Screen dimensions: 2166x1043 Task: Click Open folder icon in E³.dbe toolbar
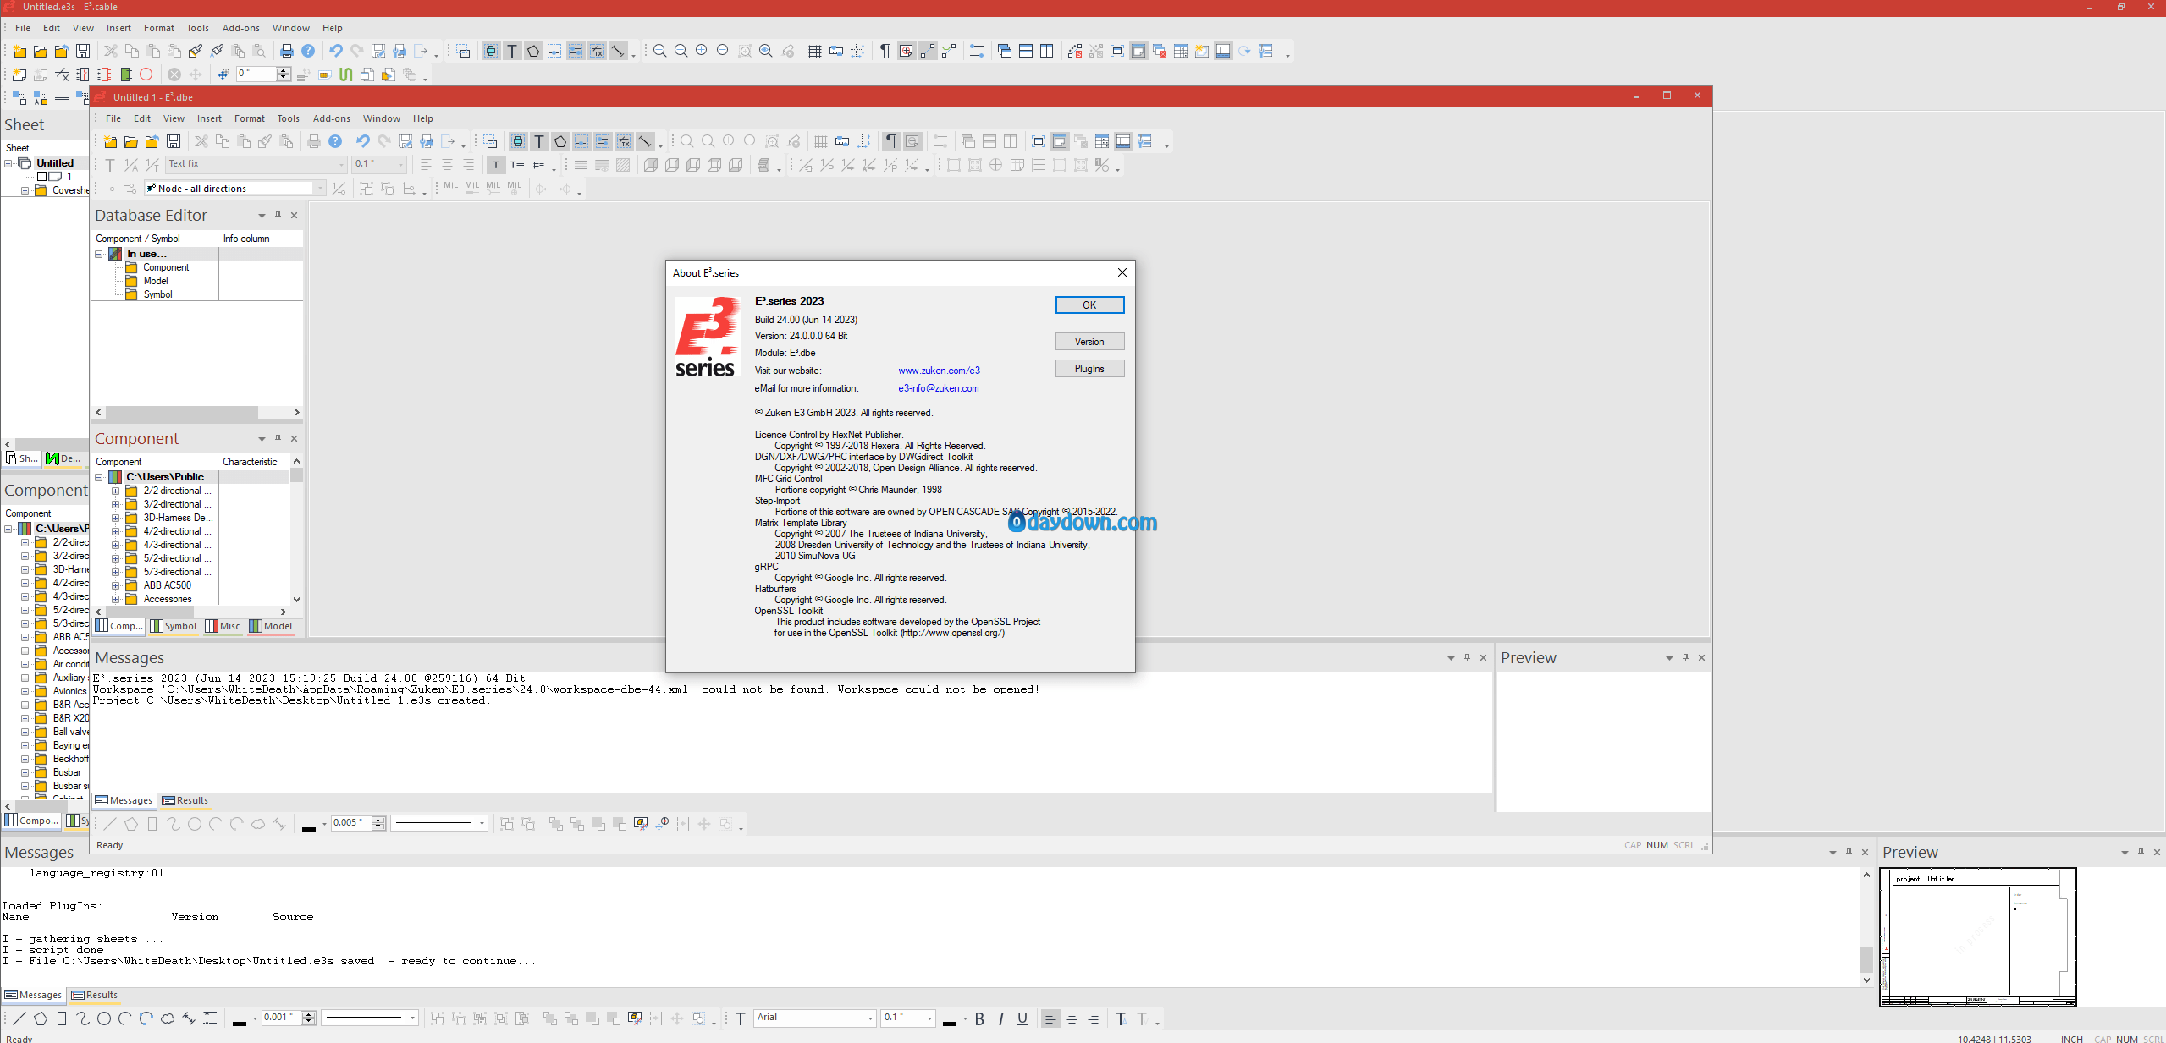tap(131, 142)
